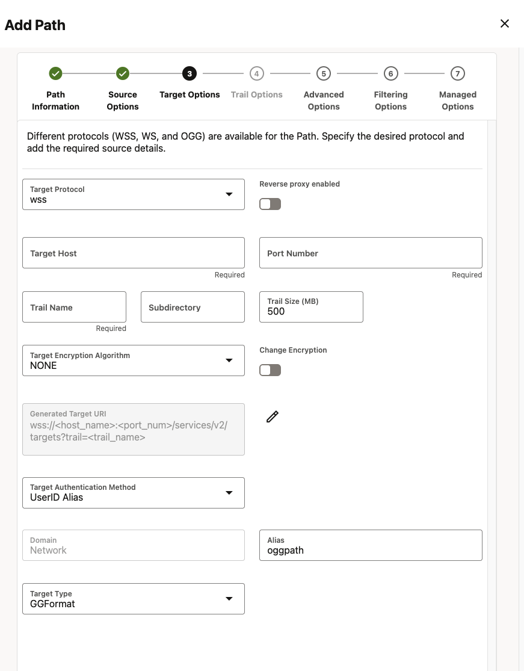524x671 pixels.
Task: Turn on the Change Encryption switch
Action: coord(270,370)
